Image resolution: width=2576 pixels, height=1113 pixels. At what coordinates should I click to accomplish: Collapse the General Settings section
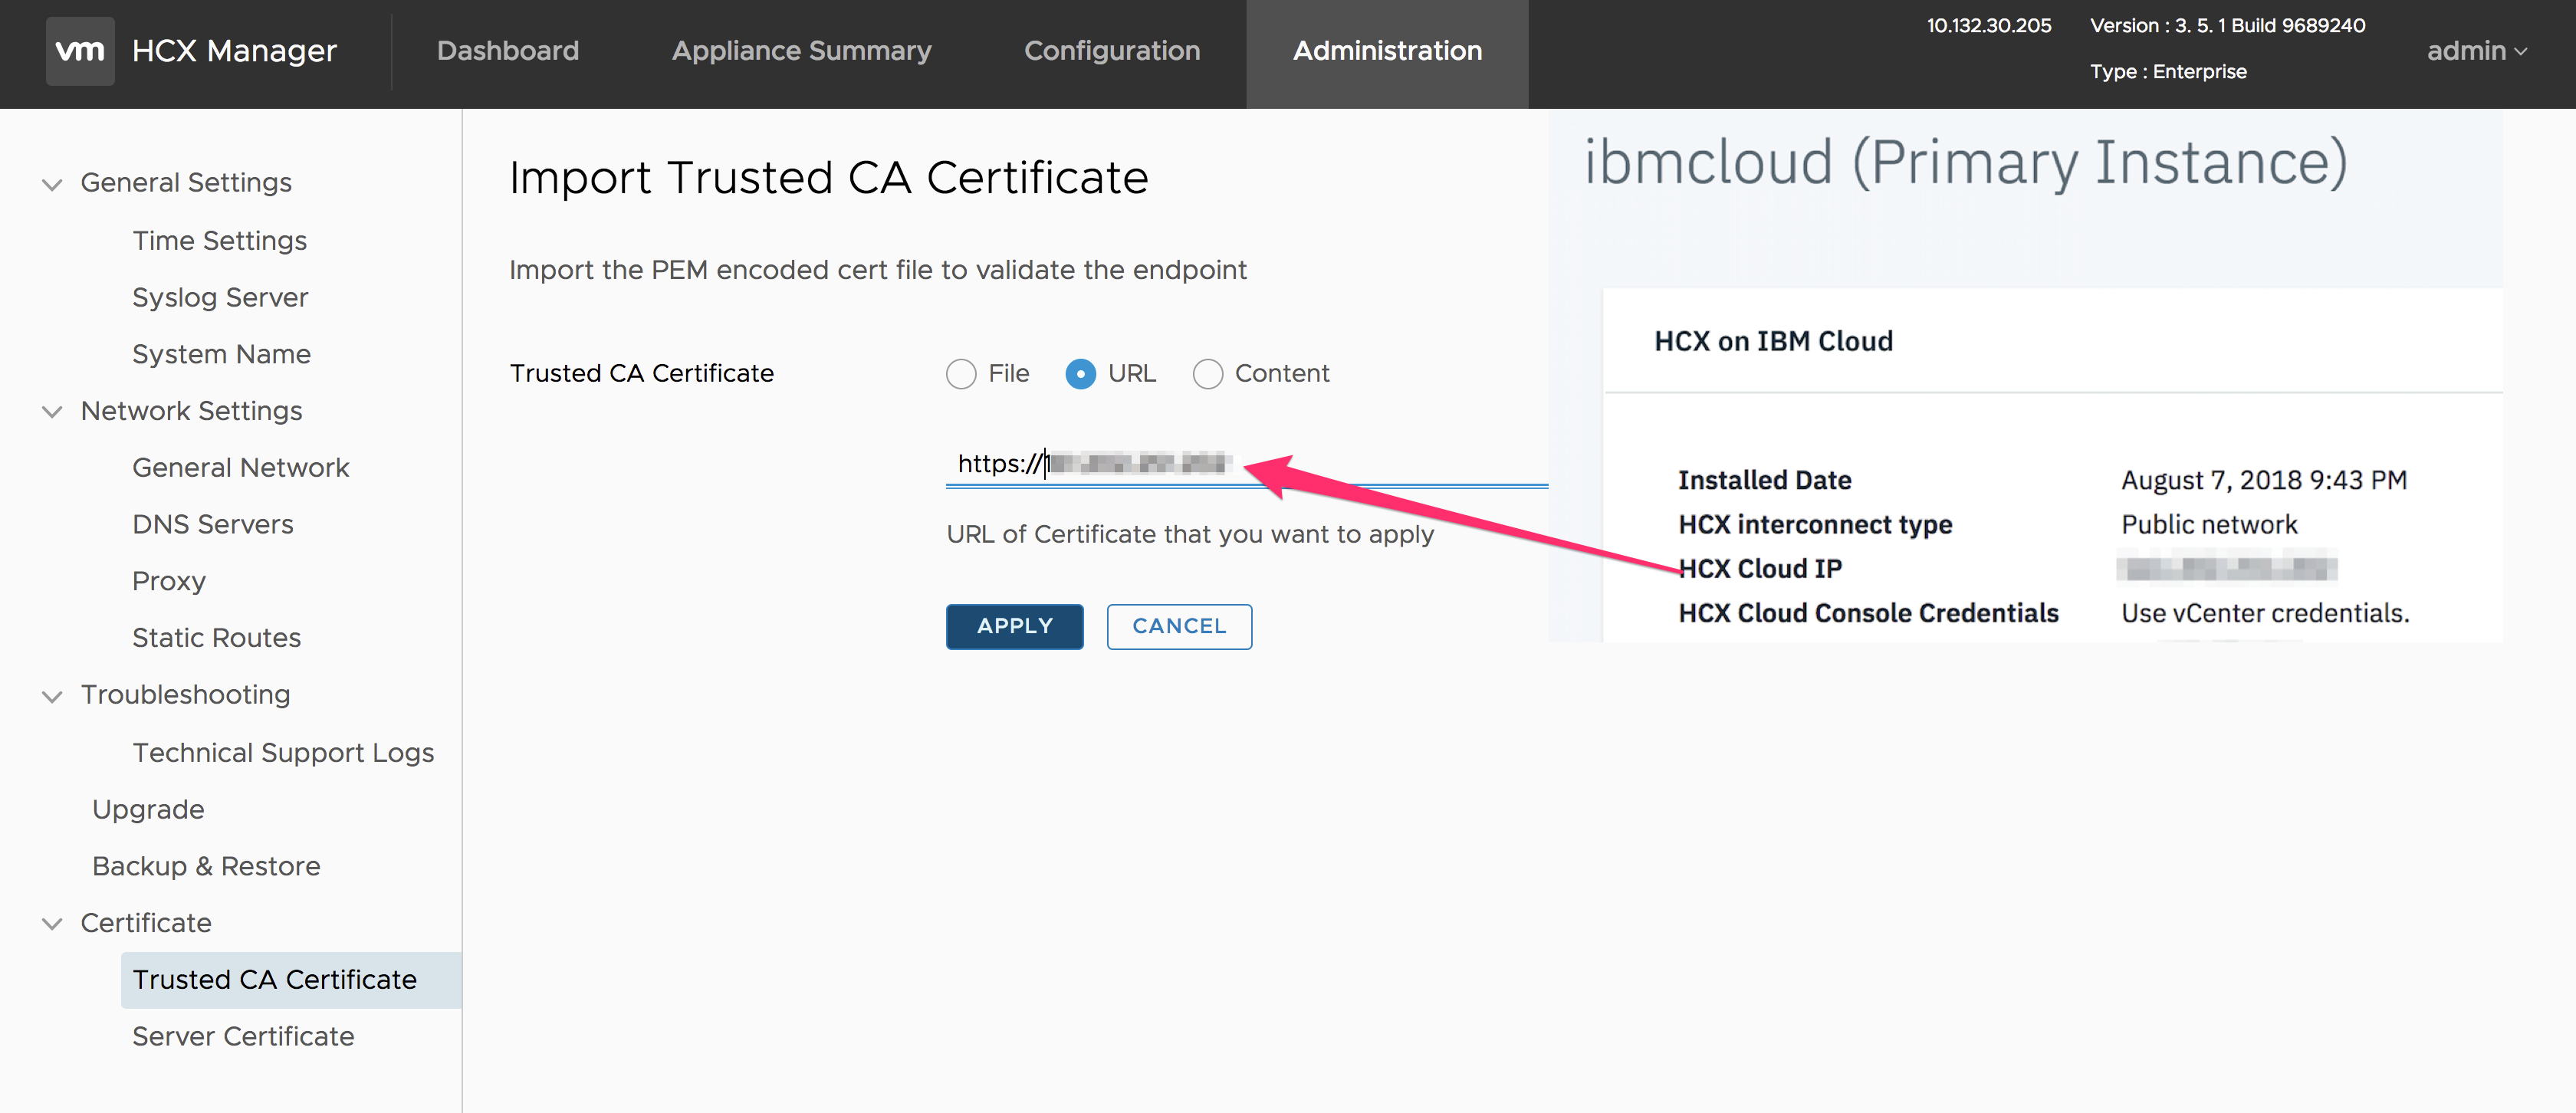pos(53,182)
